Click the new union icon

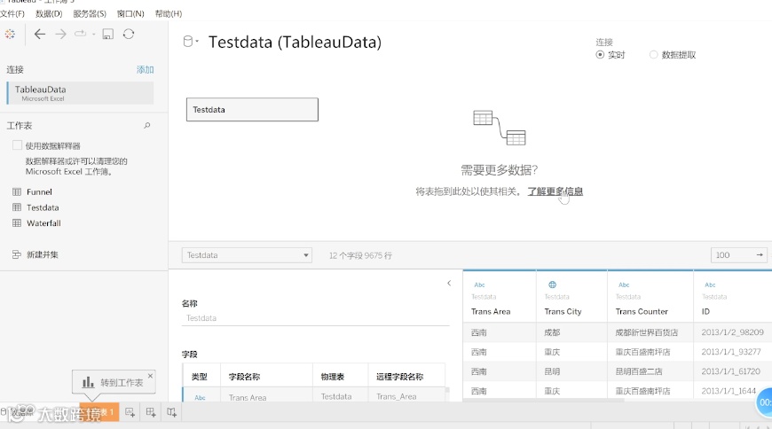point(17,254)
